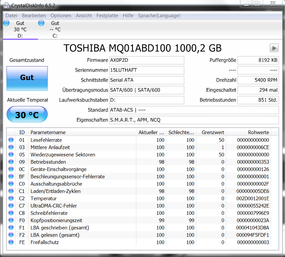Click the next disk arrow button

274,48
